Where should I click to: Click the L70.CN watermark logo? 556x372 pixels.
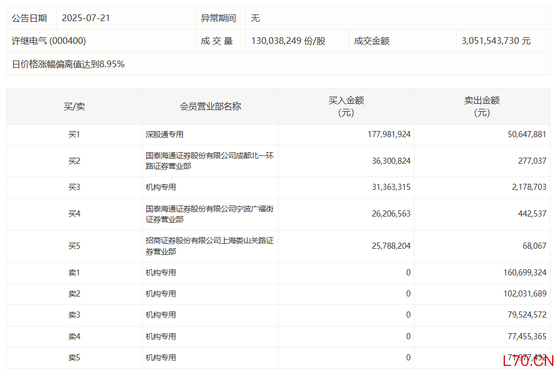pyautogui.click(x=527, y=361)
